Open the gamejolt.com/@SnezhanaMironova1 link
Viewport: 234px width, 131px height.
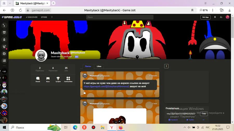click(106, 86)
